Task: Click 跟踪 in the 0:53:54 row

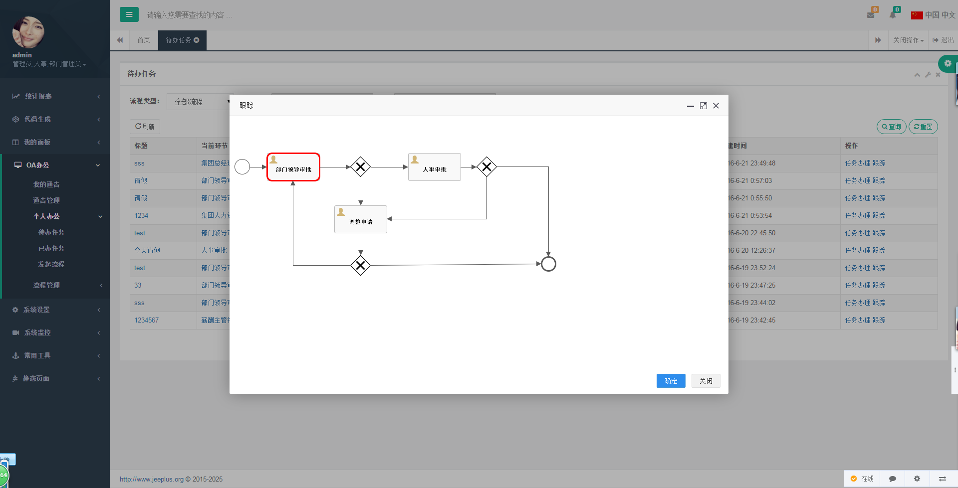Action: coord(879,215)
